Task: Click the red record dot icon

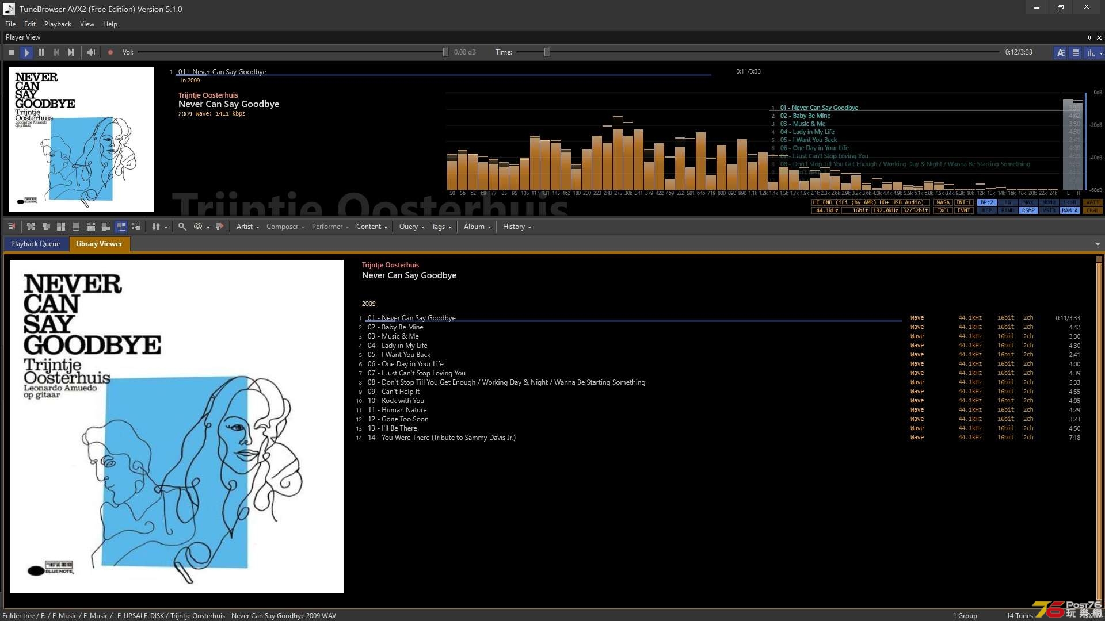Action: tap(110, 52)
